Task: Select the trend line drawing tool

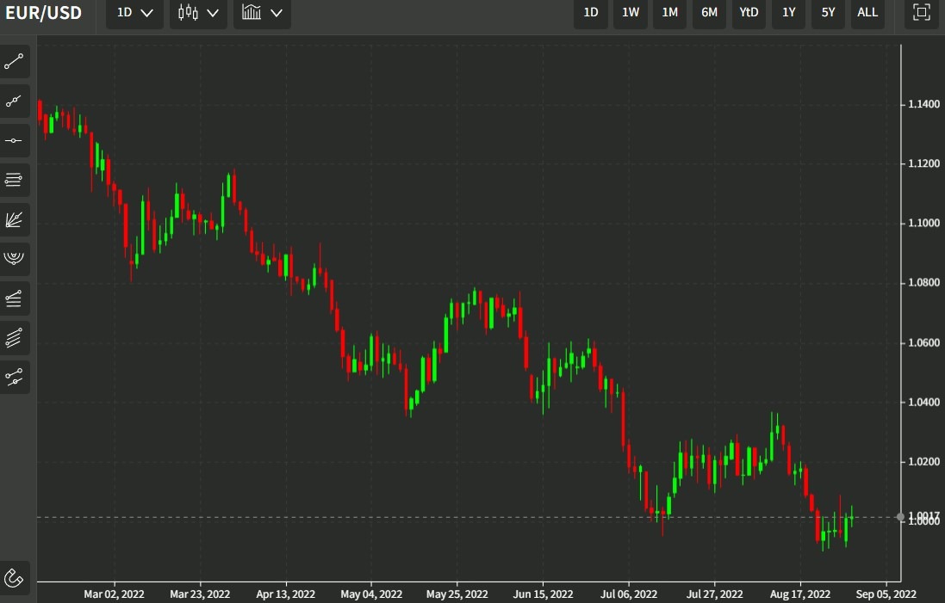Action: coord(14,61)
